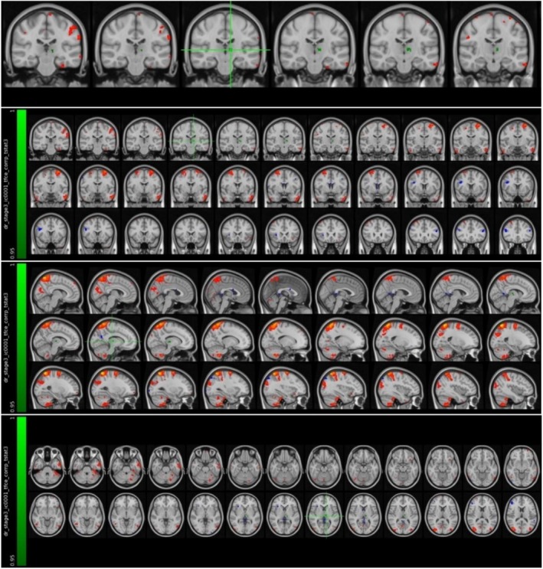Viewport: 543px width, 569px height.
Task: Click the sagittal slice marked with green crosshair
Action: 113,338
